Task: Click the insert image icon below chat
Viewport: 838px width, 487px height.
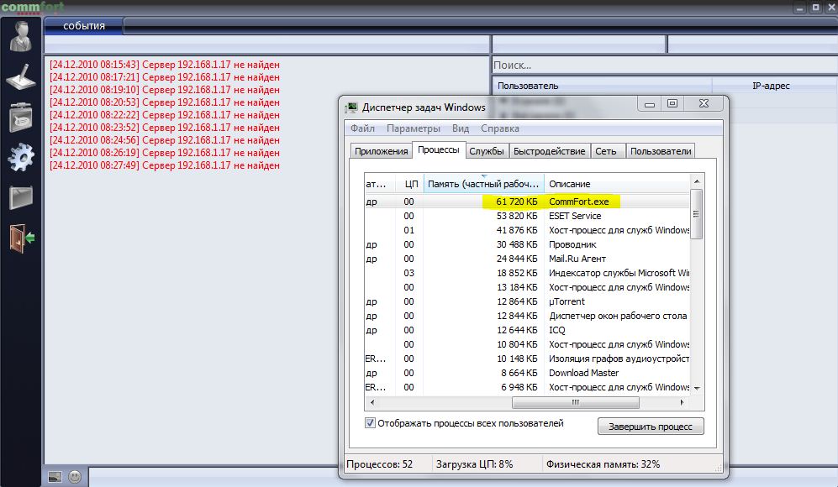Action: click(x=55, y=476)
